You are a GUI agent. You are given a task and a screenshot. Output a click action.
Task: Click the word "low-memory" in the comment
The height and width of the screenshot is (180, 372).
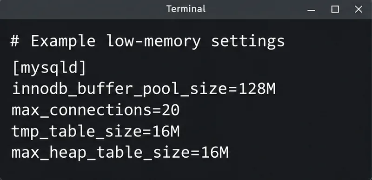click(x=153, y=41)
